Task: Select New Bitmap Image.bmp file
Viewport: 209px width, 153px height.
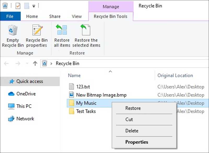Action: click(x=101, y=95)
